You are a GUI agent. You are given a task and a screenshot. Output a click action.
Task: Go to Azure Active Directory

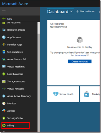19,96
